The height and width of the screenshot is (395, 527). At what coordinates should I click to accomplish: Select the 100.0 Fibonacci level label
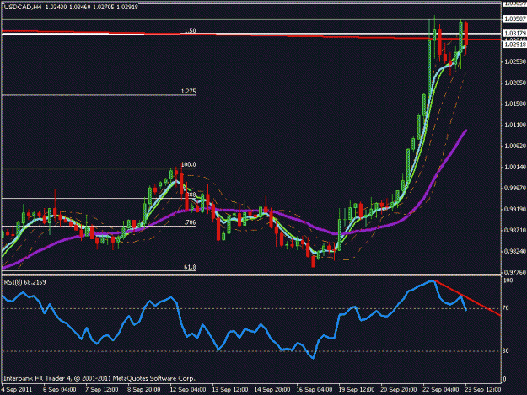click(x=188, y=164)
